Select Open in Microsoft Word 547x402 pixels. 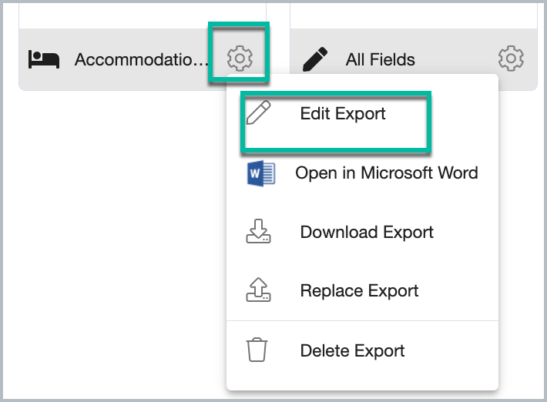(x=387, y=173)
